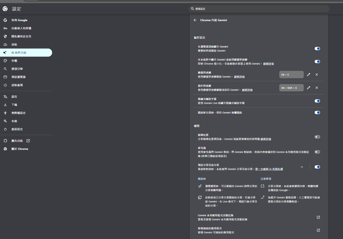Click the palette icon for 外觀
Image resolution: width=343 pixels, height=239 pixels.
pos(5,61)
